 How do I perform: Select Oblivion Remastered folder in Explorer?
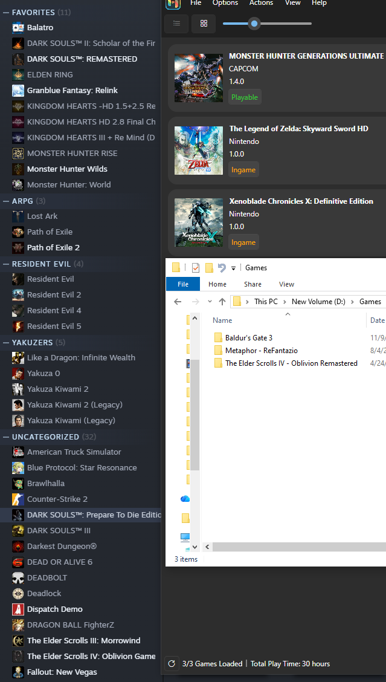(x=286, y=363)
